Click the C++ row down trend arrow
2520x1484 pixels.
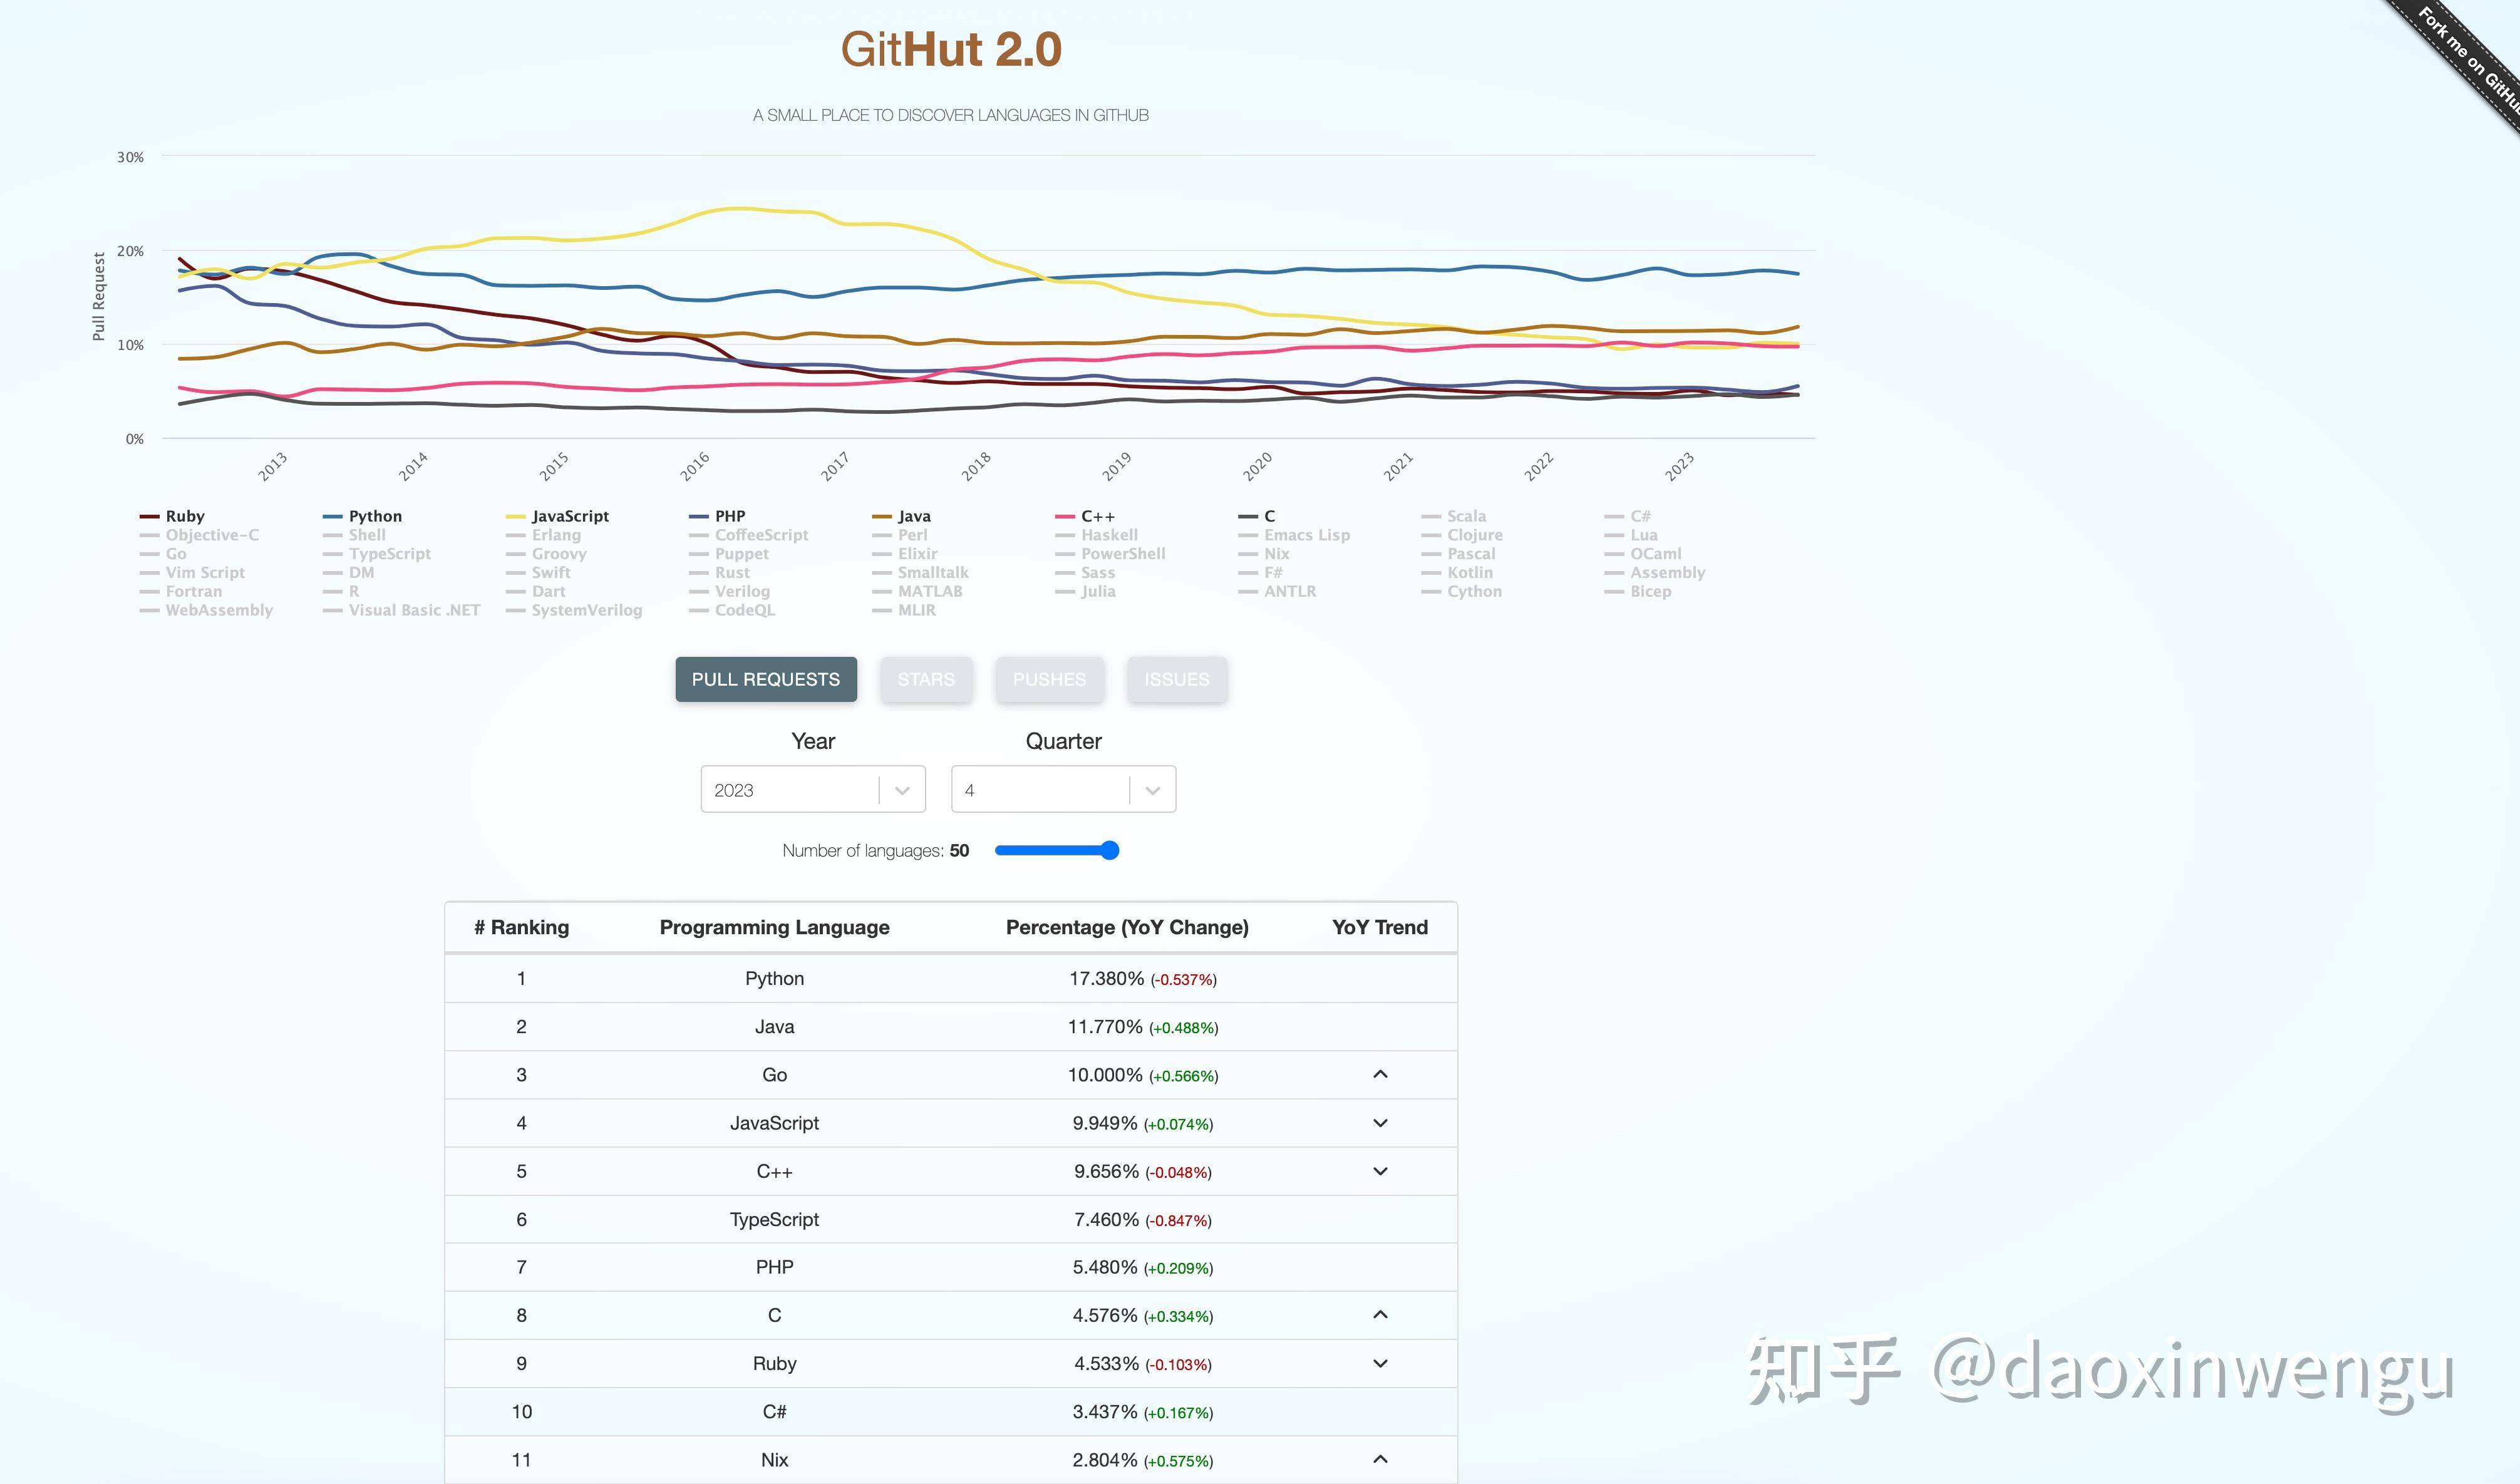click(1380, 1171)
